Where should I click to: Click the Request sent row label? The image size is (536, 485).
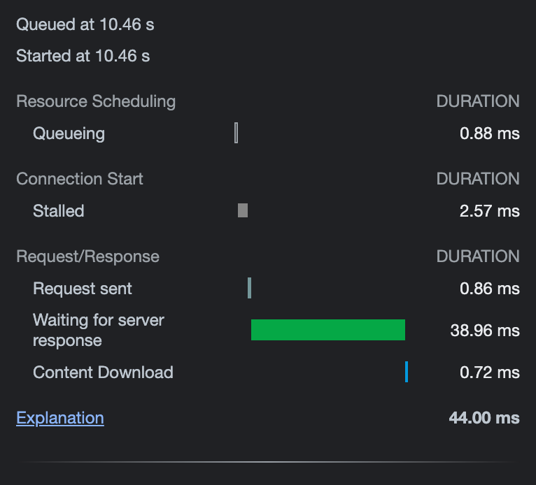click(83, 289)
